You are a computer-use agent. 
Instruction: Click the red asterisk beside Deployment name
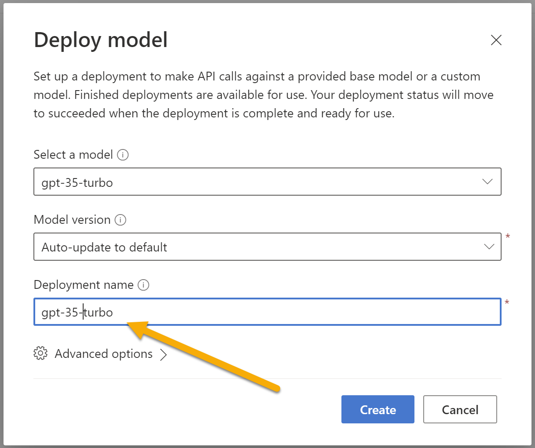pos(507,302)
